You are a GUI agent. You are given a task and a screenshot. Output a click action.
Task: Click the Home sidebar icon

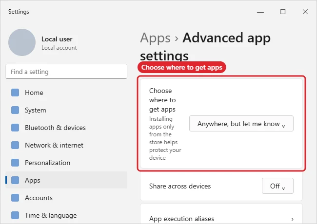pyautogui.click(x=15, y=93)
